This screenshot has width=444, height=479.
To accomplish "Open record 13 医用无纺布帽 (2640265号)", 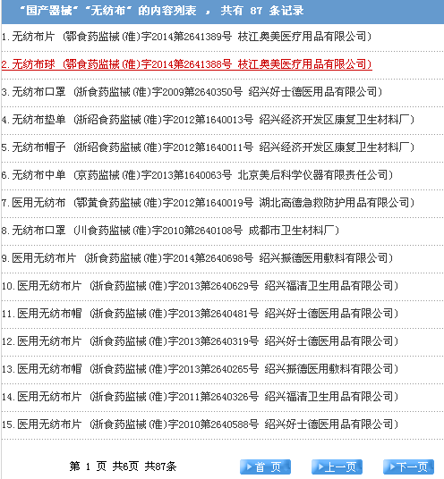I will point(200,369).
